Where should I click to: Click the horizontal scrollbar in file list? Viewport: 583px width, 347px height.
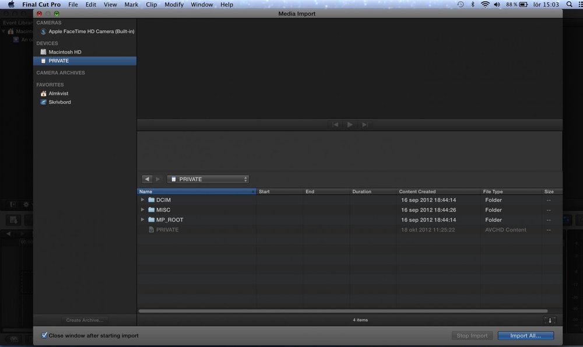pyautogui.click(x=343, y=311)
